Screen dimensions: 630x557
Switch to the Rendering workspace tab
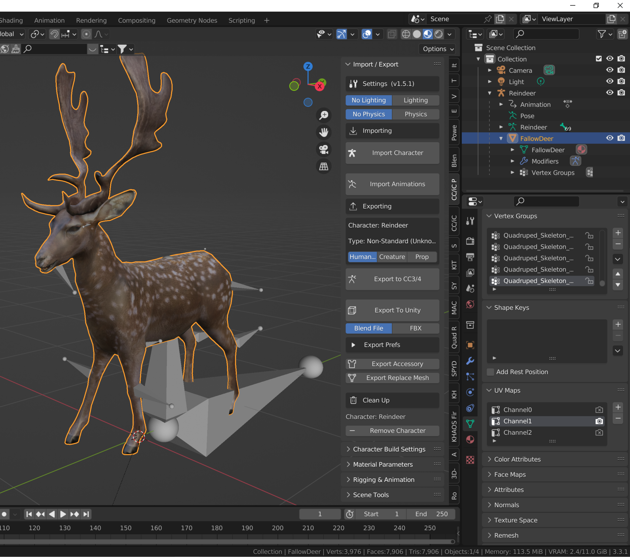point(91,20)
